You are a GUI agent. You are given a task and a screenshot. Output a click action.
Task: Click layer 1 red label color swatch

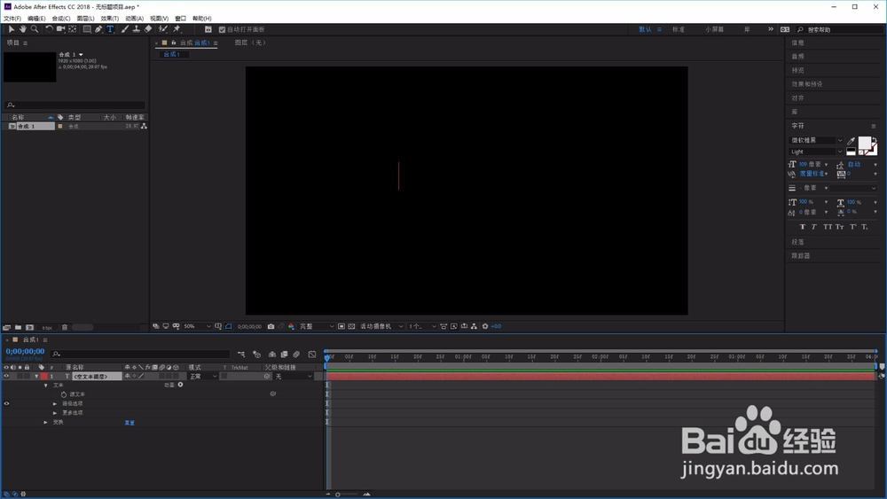point(43,377)
